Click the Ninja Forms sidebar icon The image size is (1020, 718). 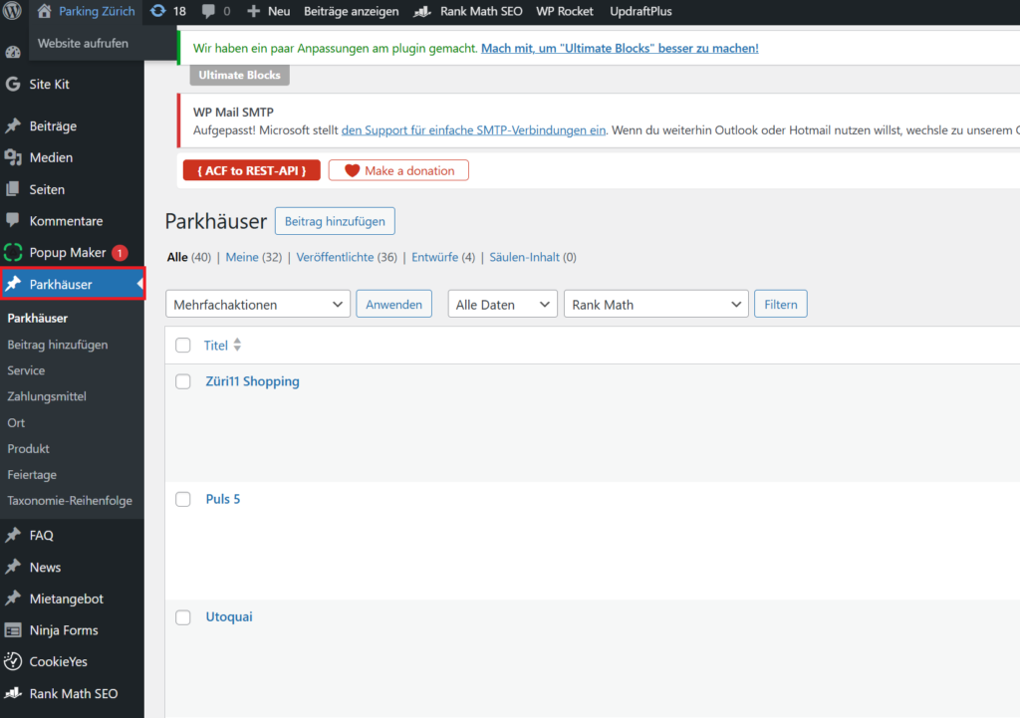13,630
